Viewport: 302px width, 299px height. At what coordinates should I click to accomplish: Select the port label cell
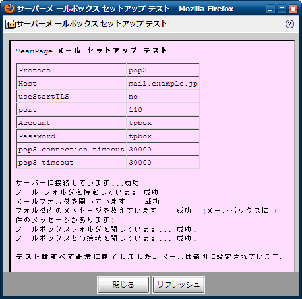71,109
